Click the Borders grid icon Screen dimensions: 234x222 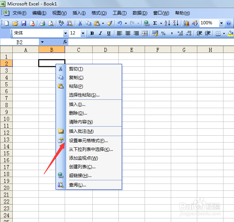pyautogui.click(x=218, y=33)
